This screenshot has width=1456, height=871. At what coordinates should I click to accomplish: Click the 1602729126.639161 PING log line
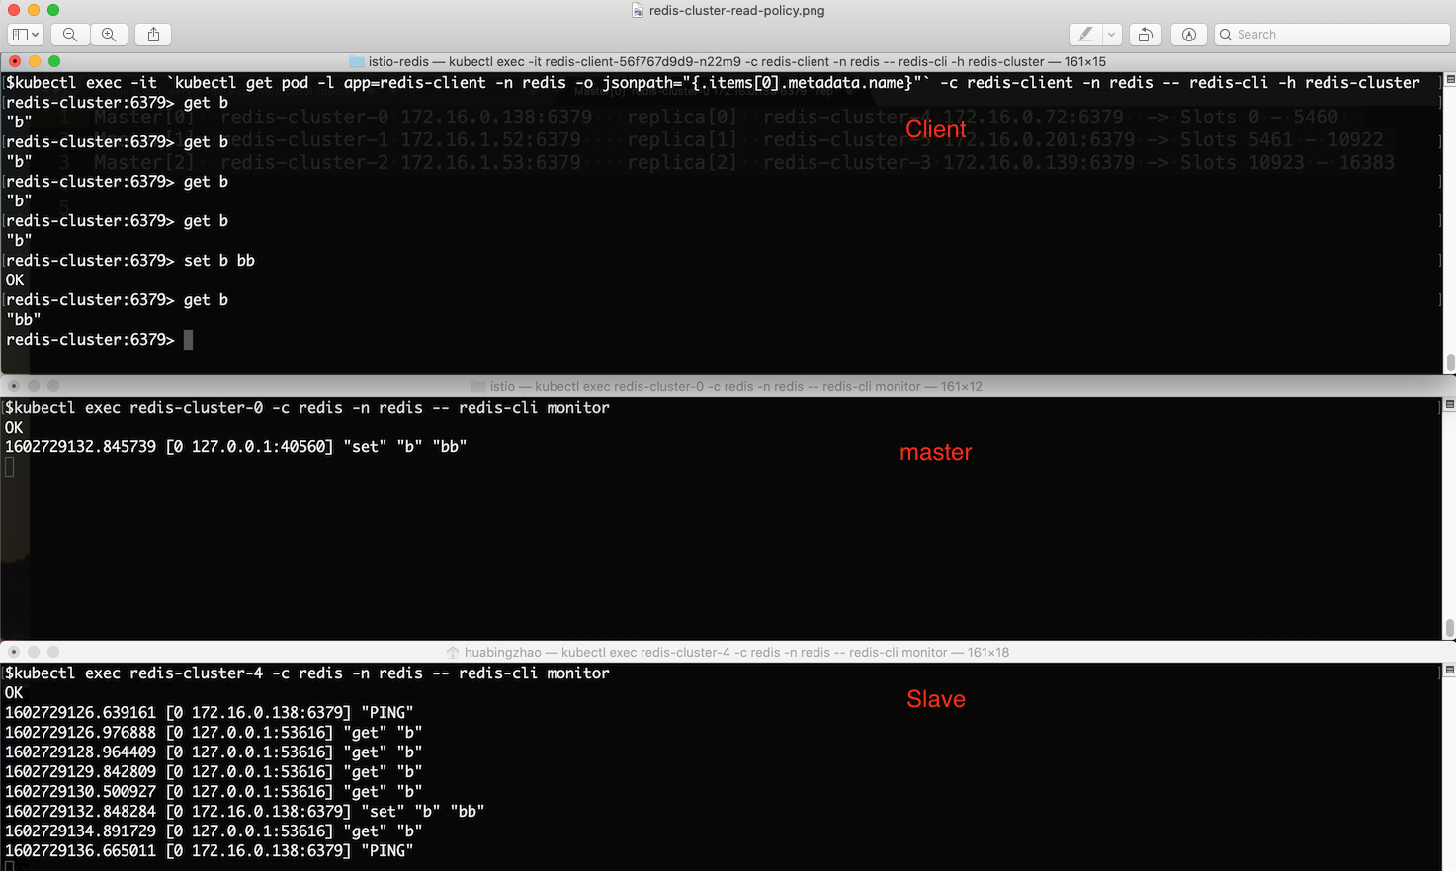pos(209,713)
